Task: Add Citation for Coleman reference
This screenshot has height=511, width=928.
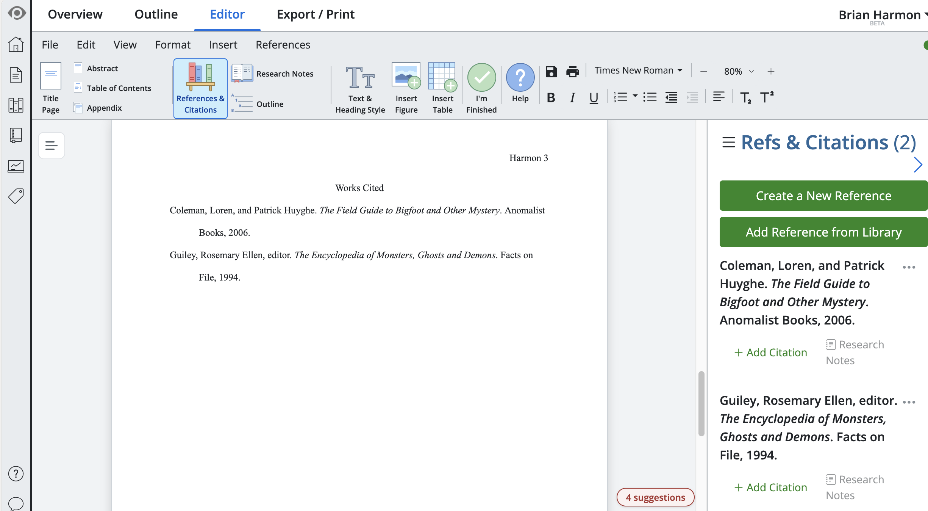Action: pos(771,353)
